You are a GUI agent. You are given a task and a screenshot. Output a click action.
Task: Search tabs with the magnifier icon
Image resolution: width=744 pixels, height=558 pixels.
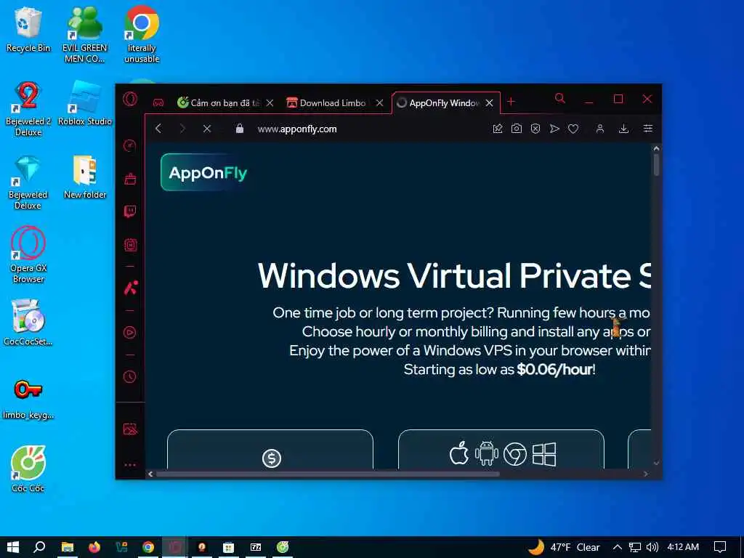pos(560,98)
